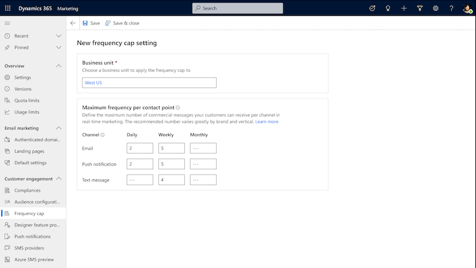Click the back arrow in the command bar
476x268 pixels.
click(x=73, y=23)
